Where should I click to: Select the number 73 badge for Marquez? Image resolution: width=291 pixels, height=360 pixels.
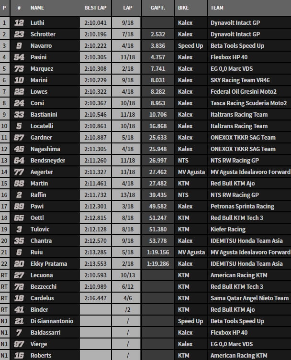(19, 69)
